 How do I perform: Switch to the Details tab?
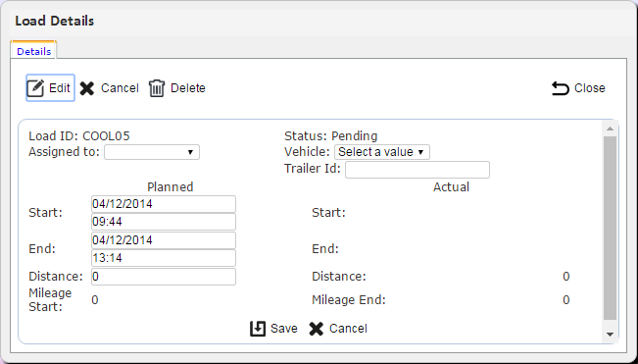[x=33, y=51]
